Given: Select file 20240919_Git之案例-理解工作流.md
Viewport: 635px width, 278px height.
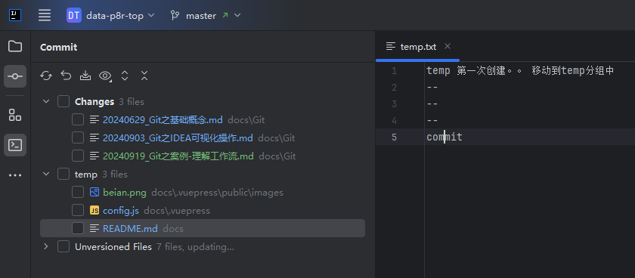Looking at the screenshot, I should coord(178,156).
